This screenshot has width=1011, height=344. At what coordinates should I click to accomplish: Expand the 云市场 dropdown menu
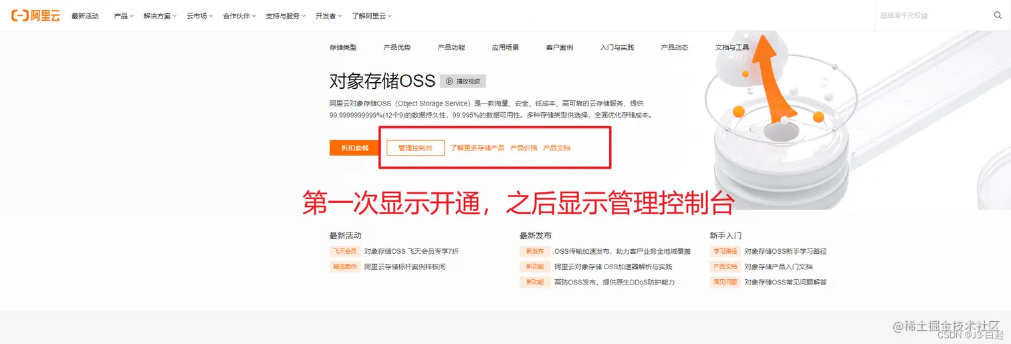[200, 16]
